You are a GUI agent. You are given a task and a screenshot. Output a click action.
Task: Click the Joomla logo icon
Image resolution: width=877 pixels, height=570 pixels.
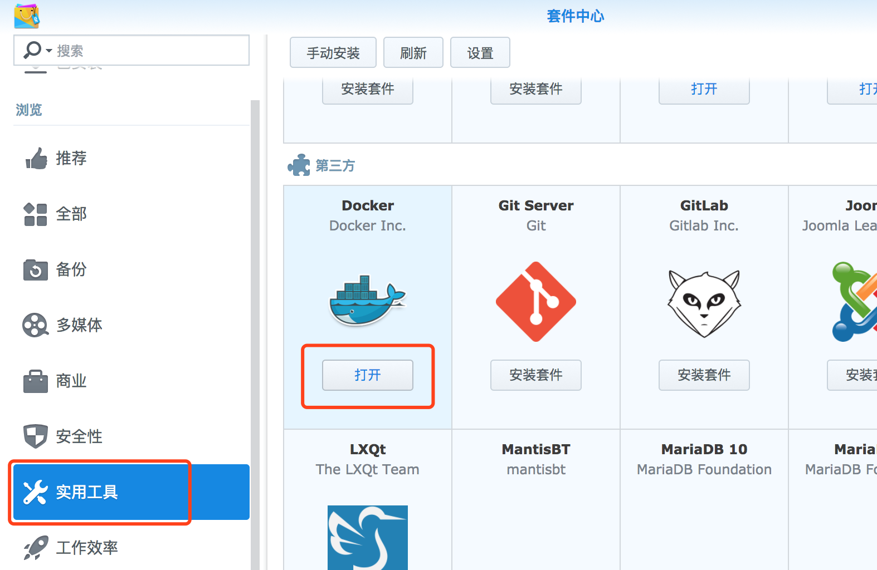854,302
